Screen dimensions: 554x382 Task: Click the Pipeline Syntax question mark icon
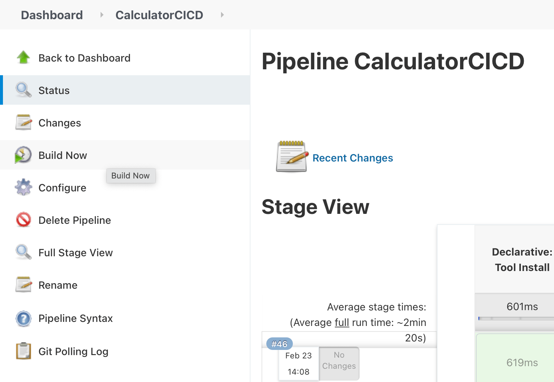click(x=24, y=318)
